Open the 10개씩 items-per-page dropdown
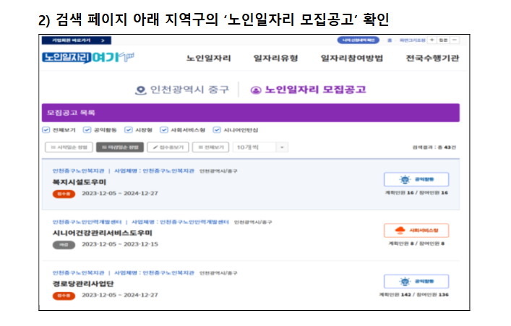511x326 pixels. [x=260, y=147]
